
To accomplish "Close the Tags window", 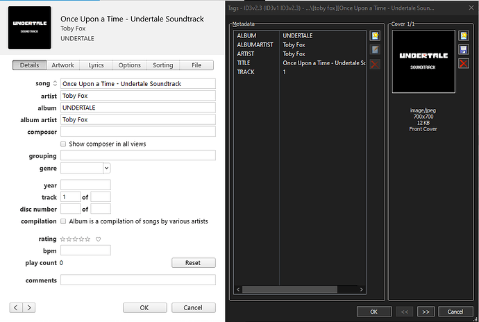I will 471,8.
